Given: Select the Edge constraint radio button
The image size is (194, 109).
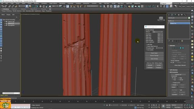Looking at the screenshot, I should pyautogui.click(x=179, y=78).
